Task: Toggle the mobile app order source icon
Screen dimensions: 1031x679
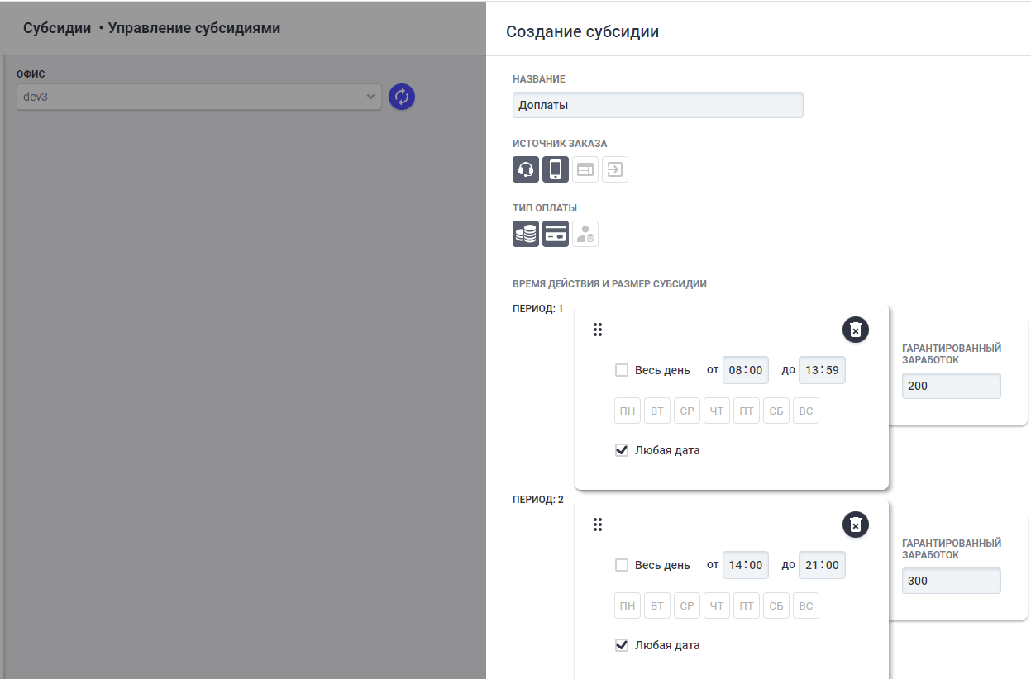Action: pos(556,169)
